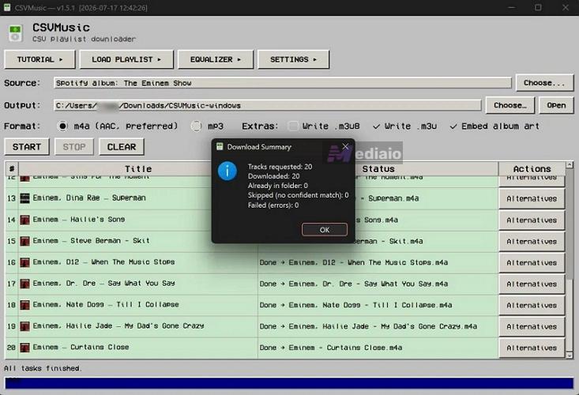
Task: Click the blue info icon in Download Summary
Action: [227, 171]
